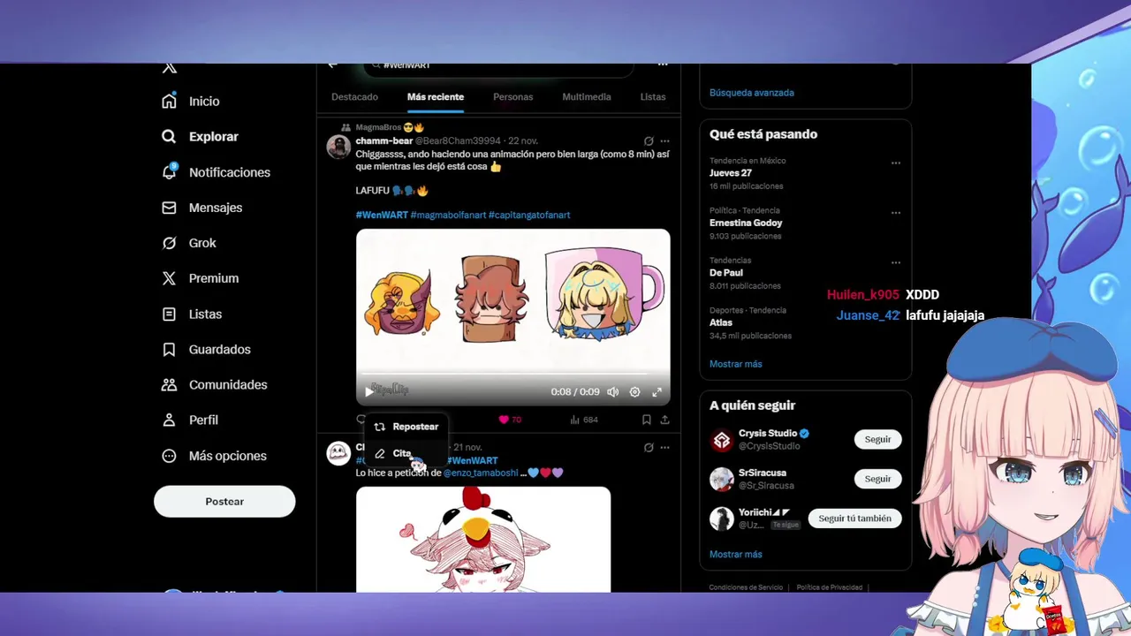Image resolution: width=1131 pixels, height=636 pixels.
Task: Open the mug characters video thumbnail
Action: pyautogui.click(x=512, y=316)
